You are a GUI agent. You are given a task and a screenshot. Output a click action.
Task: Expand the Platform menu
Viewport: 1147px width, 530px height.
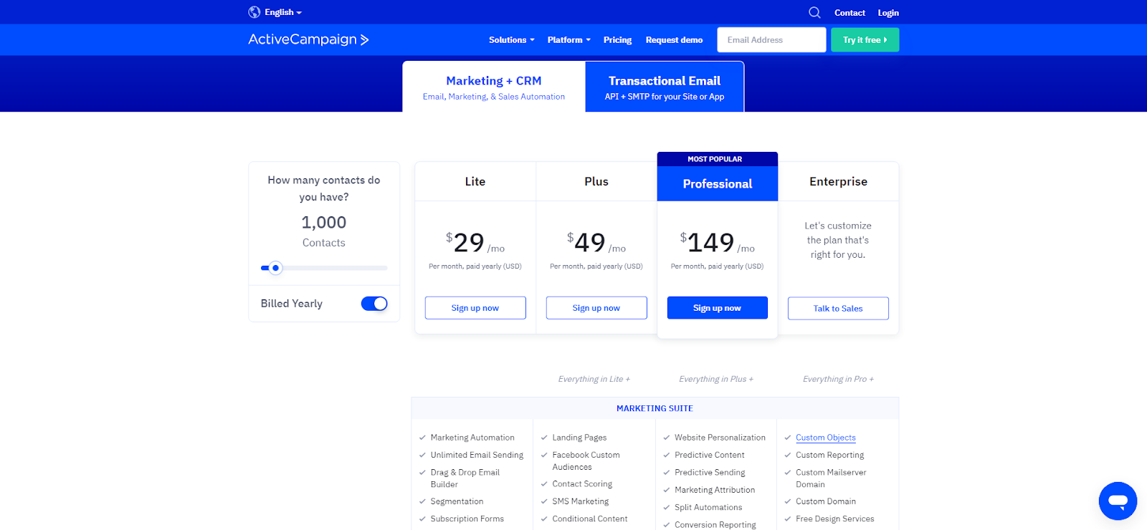[x=569, y=40]
